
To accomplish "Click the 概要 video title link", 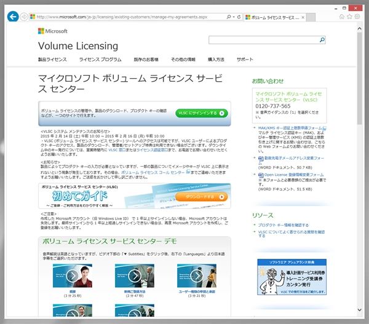I will coord(73,291).
